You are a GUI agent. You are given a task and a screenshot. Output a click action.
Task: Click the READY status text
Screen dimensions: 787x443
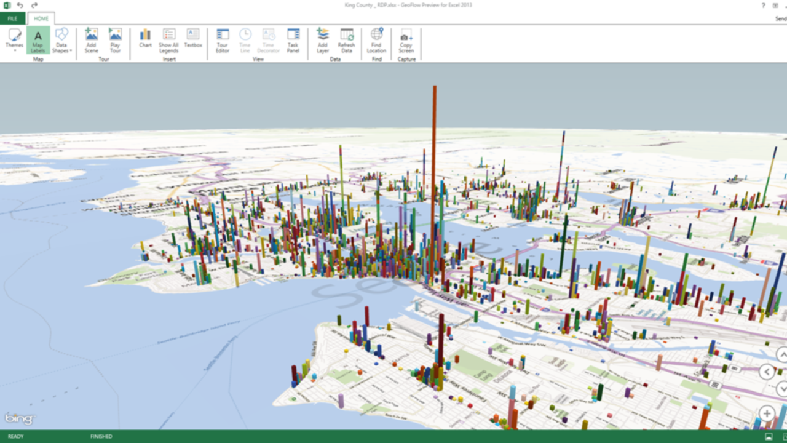(x=15, y=437)
